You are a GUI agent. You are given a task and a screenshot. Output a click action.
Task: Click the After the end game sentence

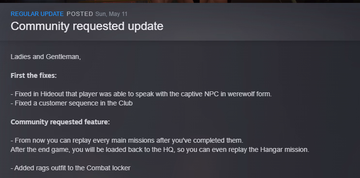click(x=160, y=149)
